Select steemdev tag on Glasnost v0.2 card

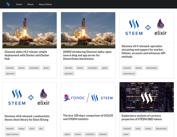[34, 68]
